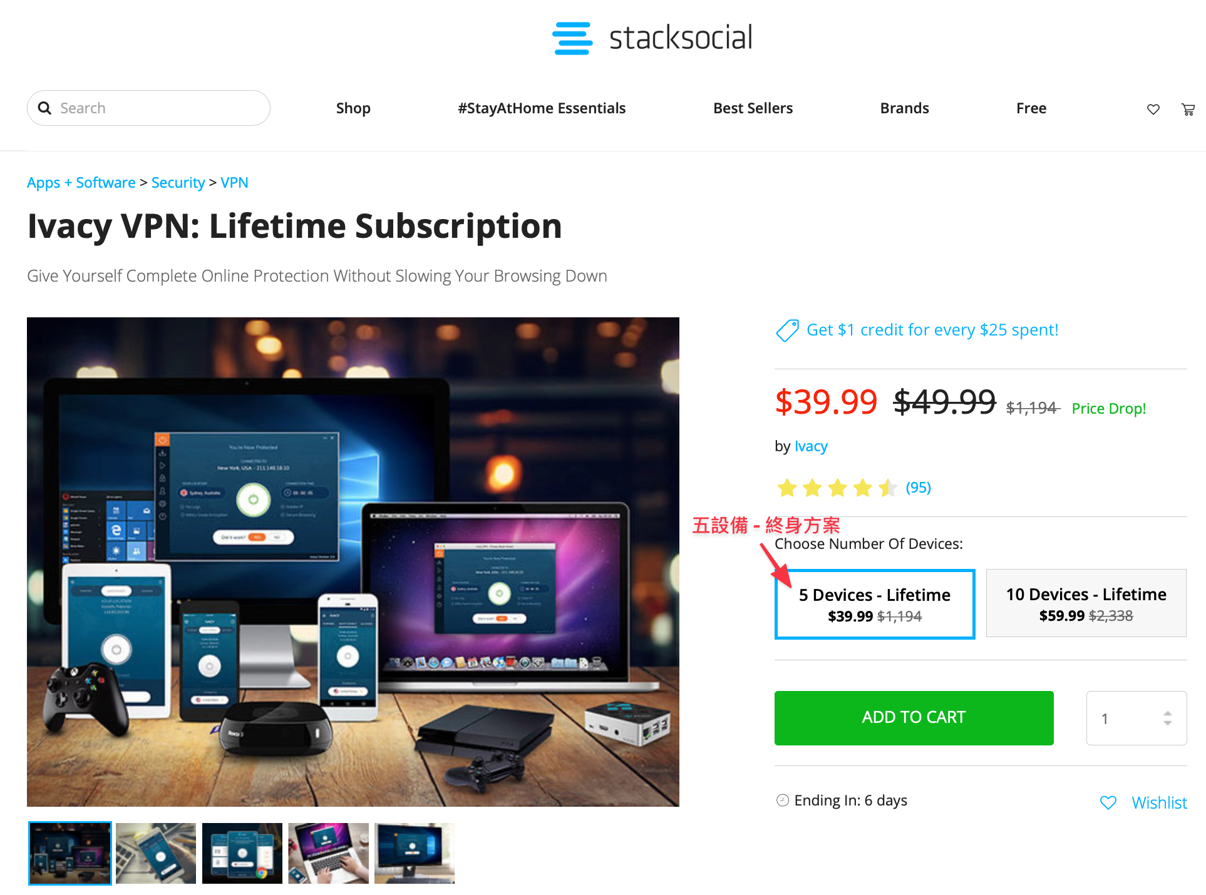Click the stacksocial logo icon
The image size is (1206, 895).
[x=572, y=38]
